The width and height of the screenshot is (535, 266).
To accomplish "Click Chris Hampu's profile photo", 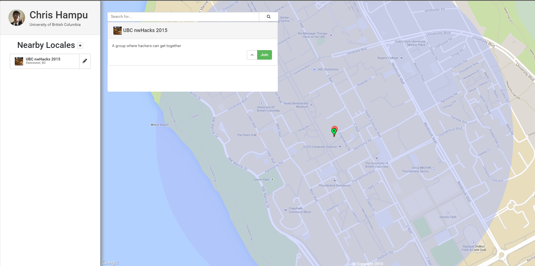I will point(17,18).
